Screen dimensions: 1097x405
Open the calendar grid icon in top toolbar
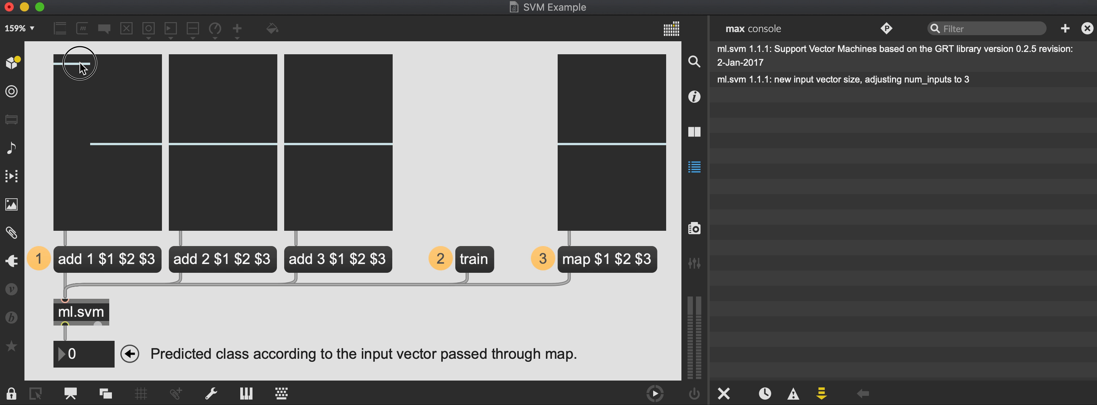(671, 29)
